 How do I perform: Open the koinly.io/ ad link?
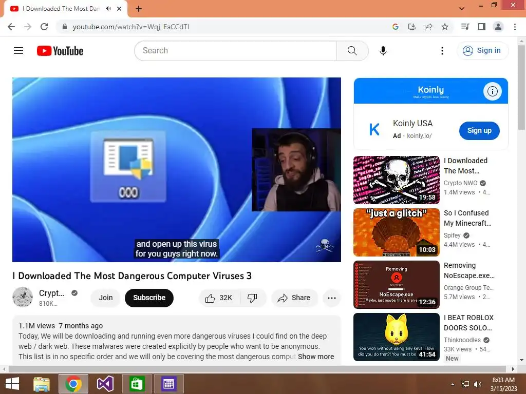419,135
